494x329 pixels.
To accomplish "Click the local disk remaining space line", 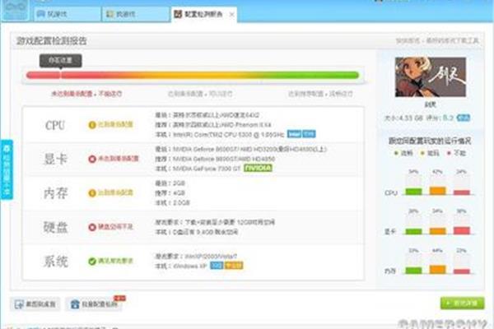I will 197,232.
